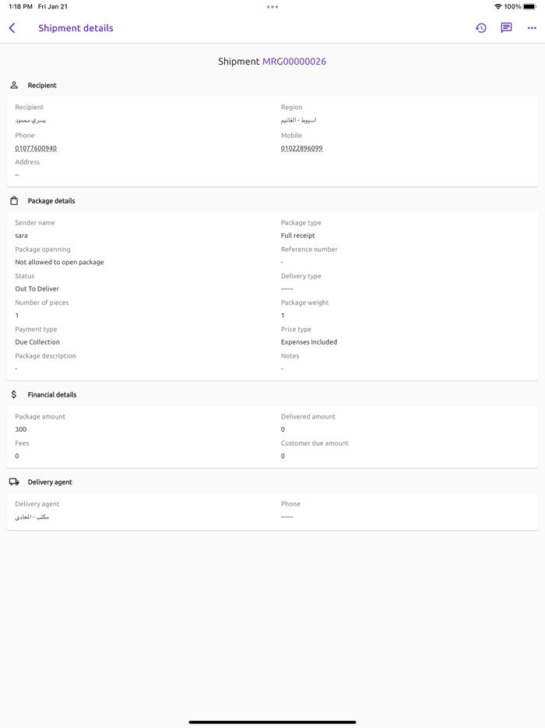This screenshot has height=728, width=545.
Task: Tap the Shipment details page title
Action: 76,28
